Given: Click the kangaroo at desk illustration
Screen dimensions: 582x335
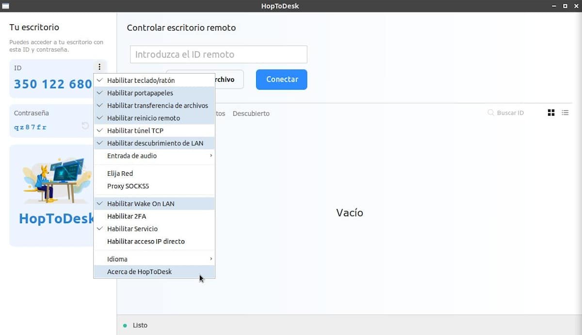Looking at the screenshot, I should coord(57,180).
